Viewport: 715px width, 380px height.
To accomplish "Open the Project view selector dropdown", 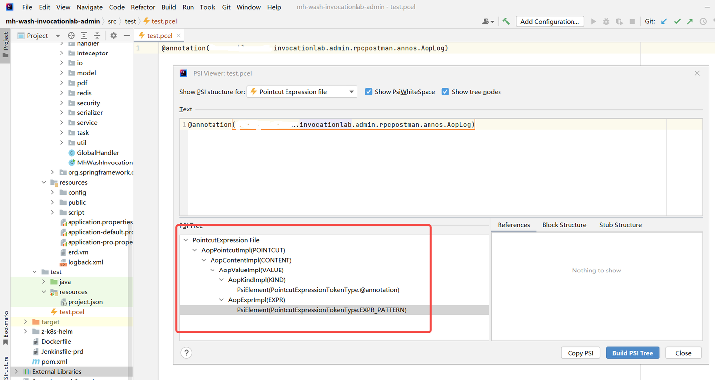I will pos(58,35).
